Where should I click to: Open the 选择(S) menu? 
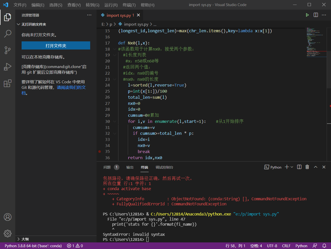pos(56,5)
